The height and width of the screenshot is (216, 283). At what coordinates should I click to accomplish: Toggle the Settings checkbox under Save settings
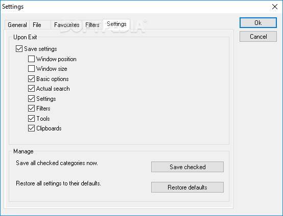31,98
